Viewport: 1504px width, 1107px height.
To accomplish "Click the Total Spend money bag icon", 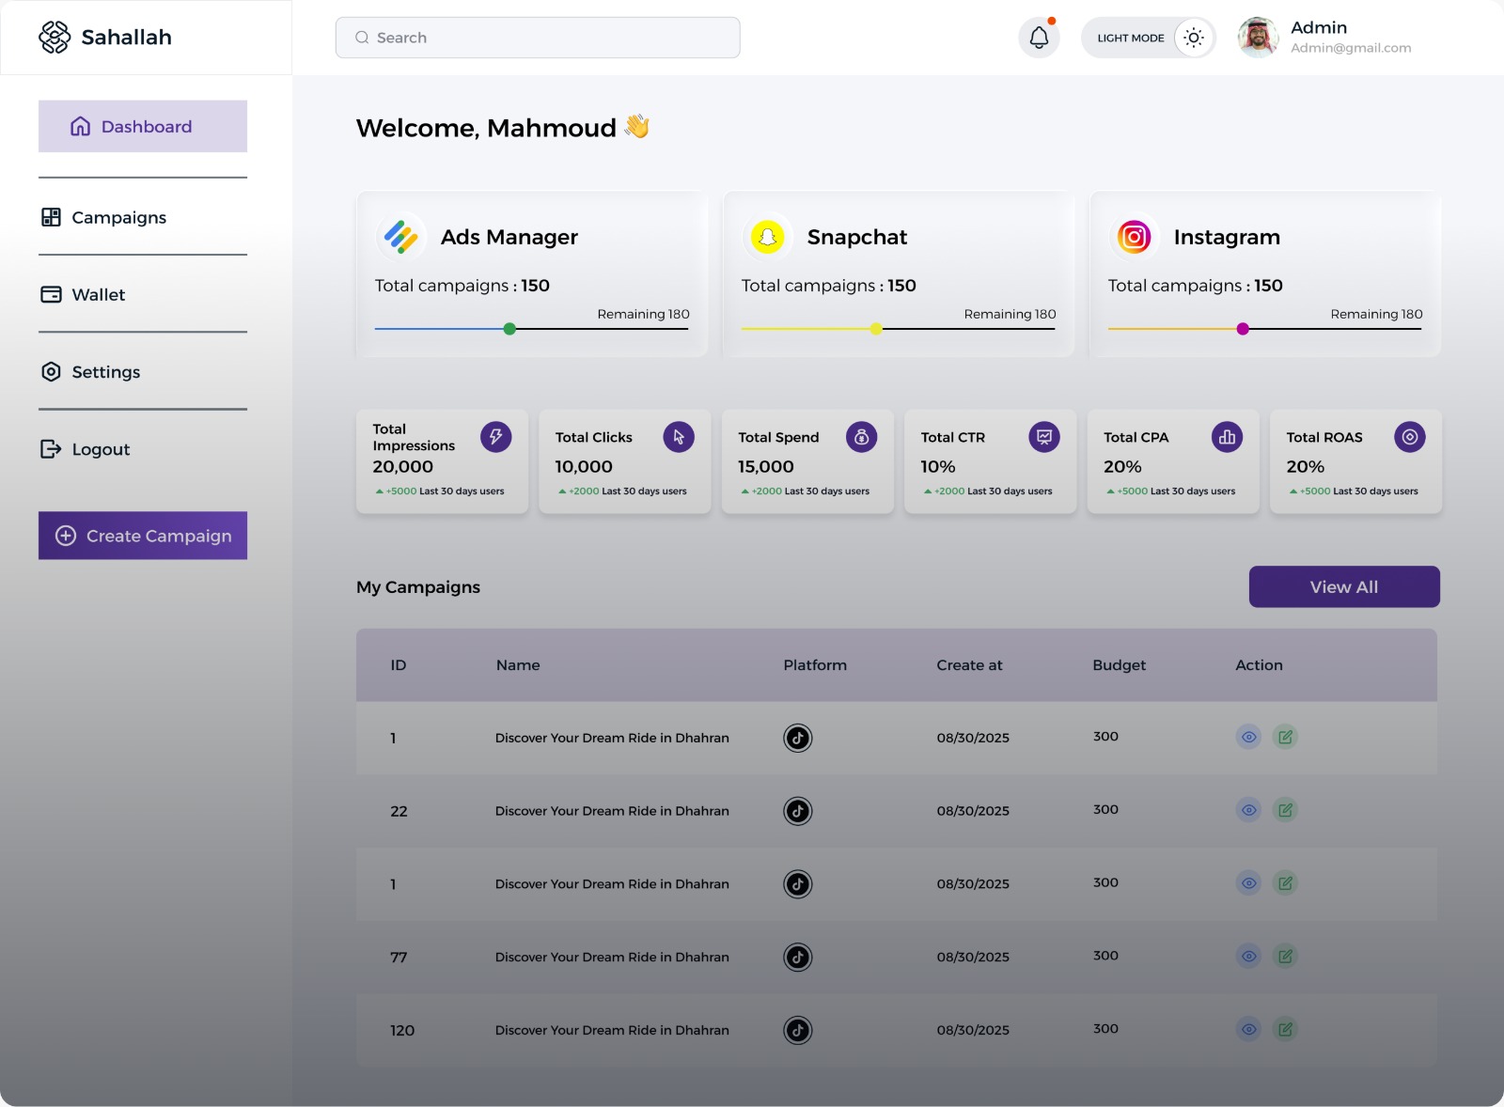I will [861, 437].
